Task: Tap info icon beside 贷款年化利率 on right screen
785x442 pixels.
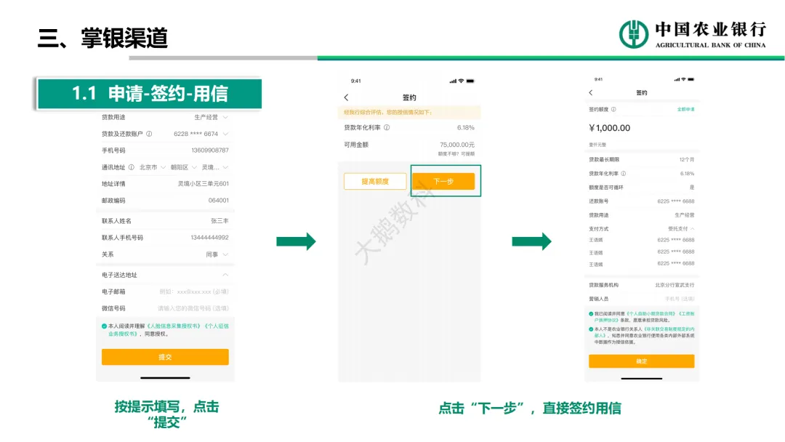Action: click(624, 174)
